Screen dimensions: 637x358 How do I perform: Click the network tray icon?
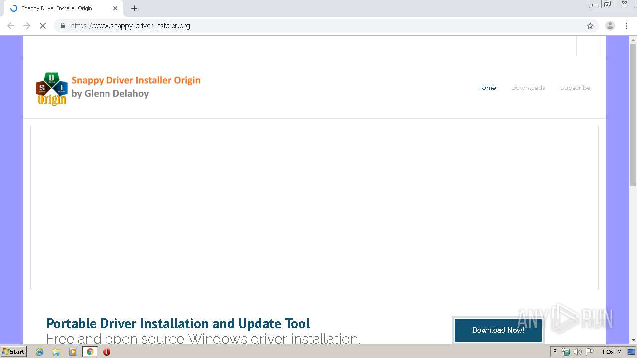click(566, 352)
